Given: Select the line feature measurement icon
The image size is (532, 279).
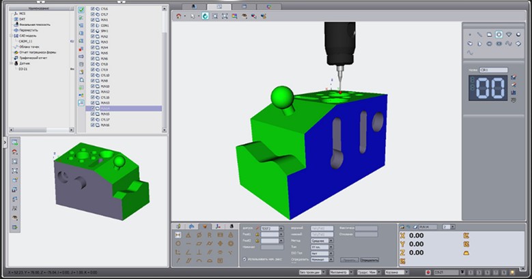Looking at the screenshot, I should (x=480, y=33).
